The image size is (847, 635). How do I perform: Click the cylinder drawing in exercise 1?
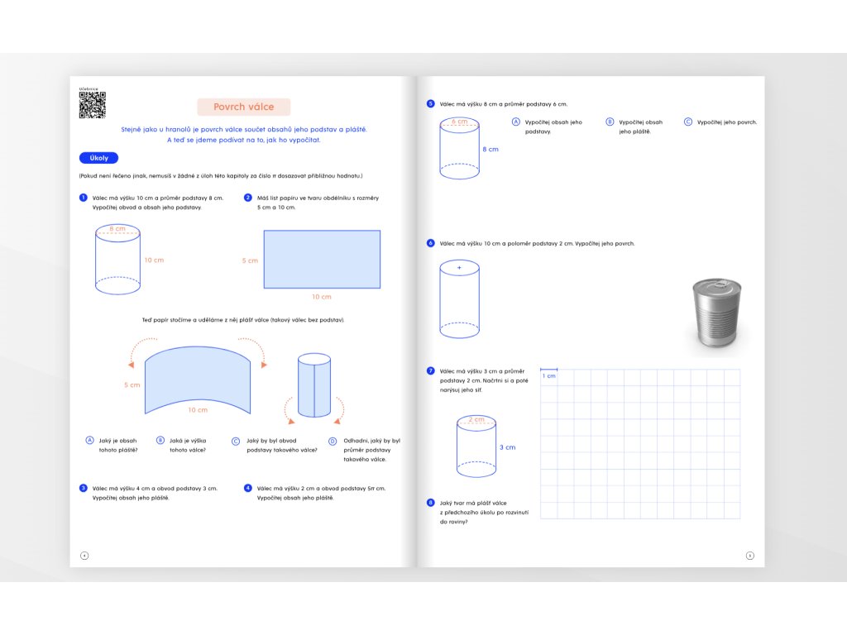pyautogui.click(x=117, y=259)
